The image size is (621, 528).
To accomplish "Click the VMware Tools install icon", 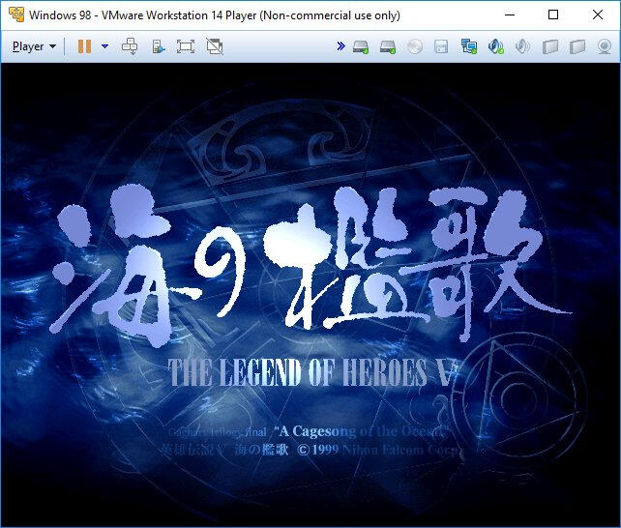I will coord(158,46).
